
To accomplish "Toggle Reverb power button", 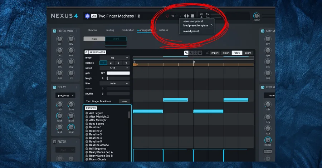I will [263, 87].
